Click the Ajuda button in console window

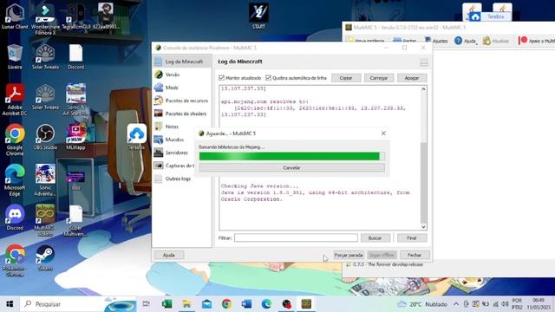(169, 255)
